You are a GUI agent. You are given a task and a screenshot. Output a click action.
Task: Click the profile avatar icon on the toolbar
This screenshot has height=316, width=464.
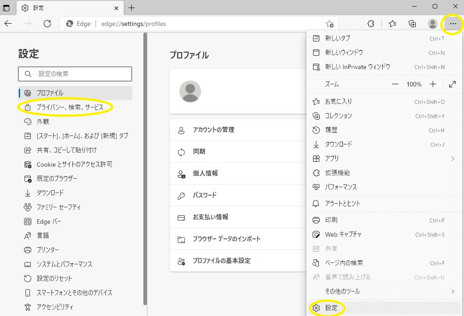[x=432, y=24]
